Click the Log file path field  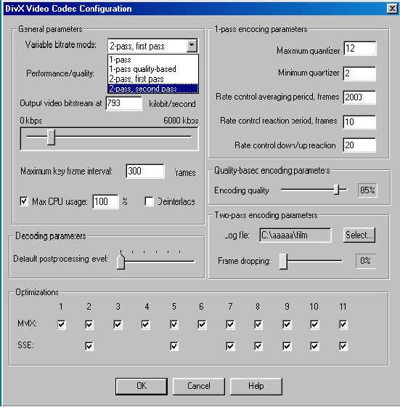(x=295, y=235)
